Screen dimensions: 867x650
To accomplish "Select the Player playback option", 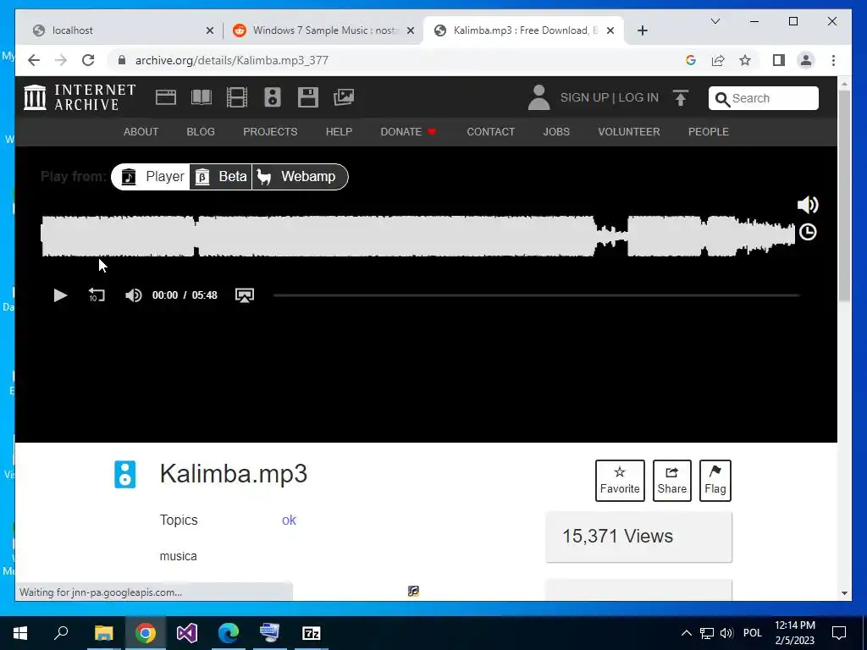I will pyautogui.click(x=152, y=177).
